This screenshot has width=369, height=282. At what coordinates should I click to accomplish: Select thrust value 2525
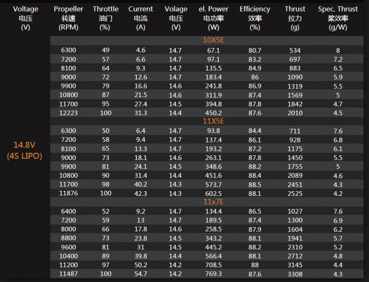tap(295, 194)
